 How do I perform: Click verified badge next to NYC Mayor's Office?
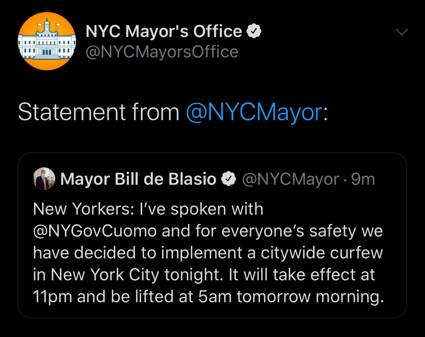254,31
